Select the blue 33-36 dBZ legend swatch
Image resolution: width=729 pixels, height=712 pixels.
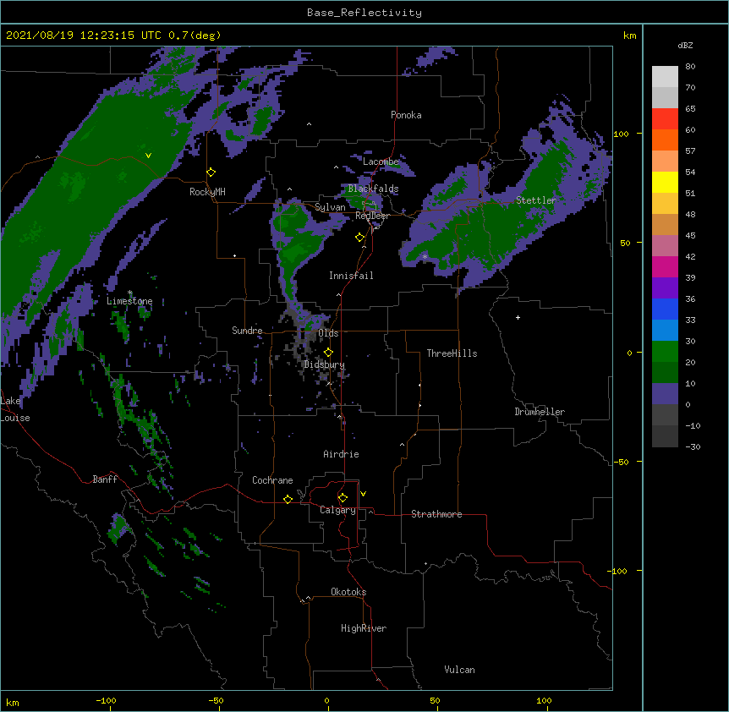click(665, 309)
